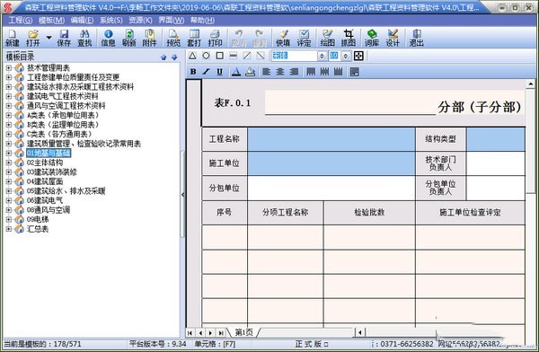Click the 附件 (Attachment) icon
Screen dimensions: 539x352
pyautogui.click(x=149, y=38)
